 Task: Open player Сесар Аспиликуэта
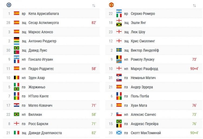pos(43,23)
